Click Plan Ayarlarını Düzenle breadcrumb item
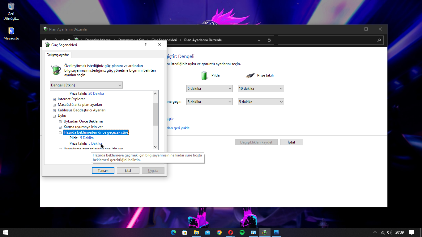 click(203, 40)
